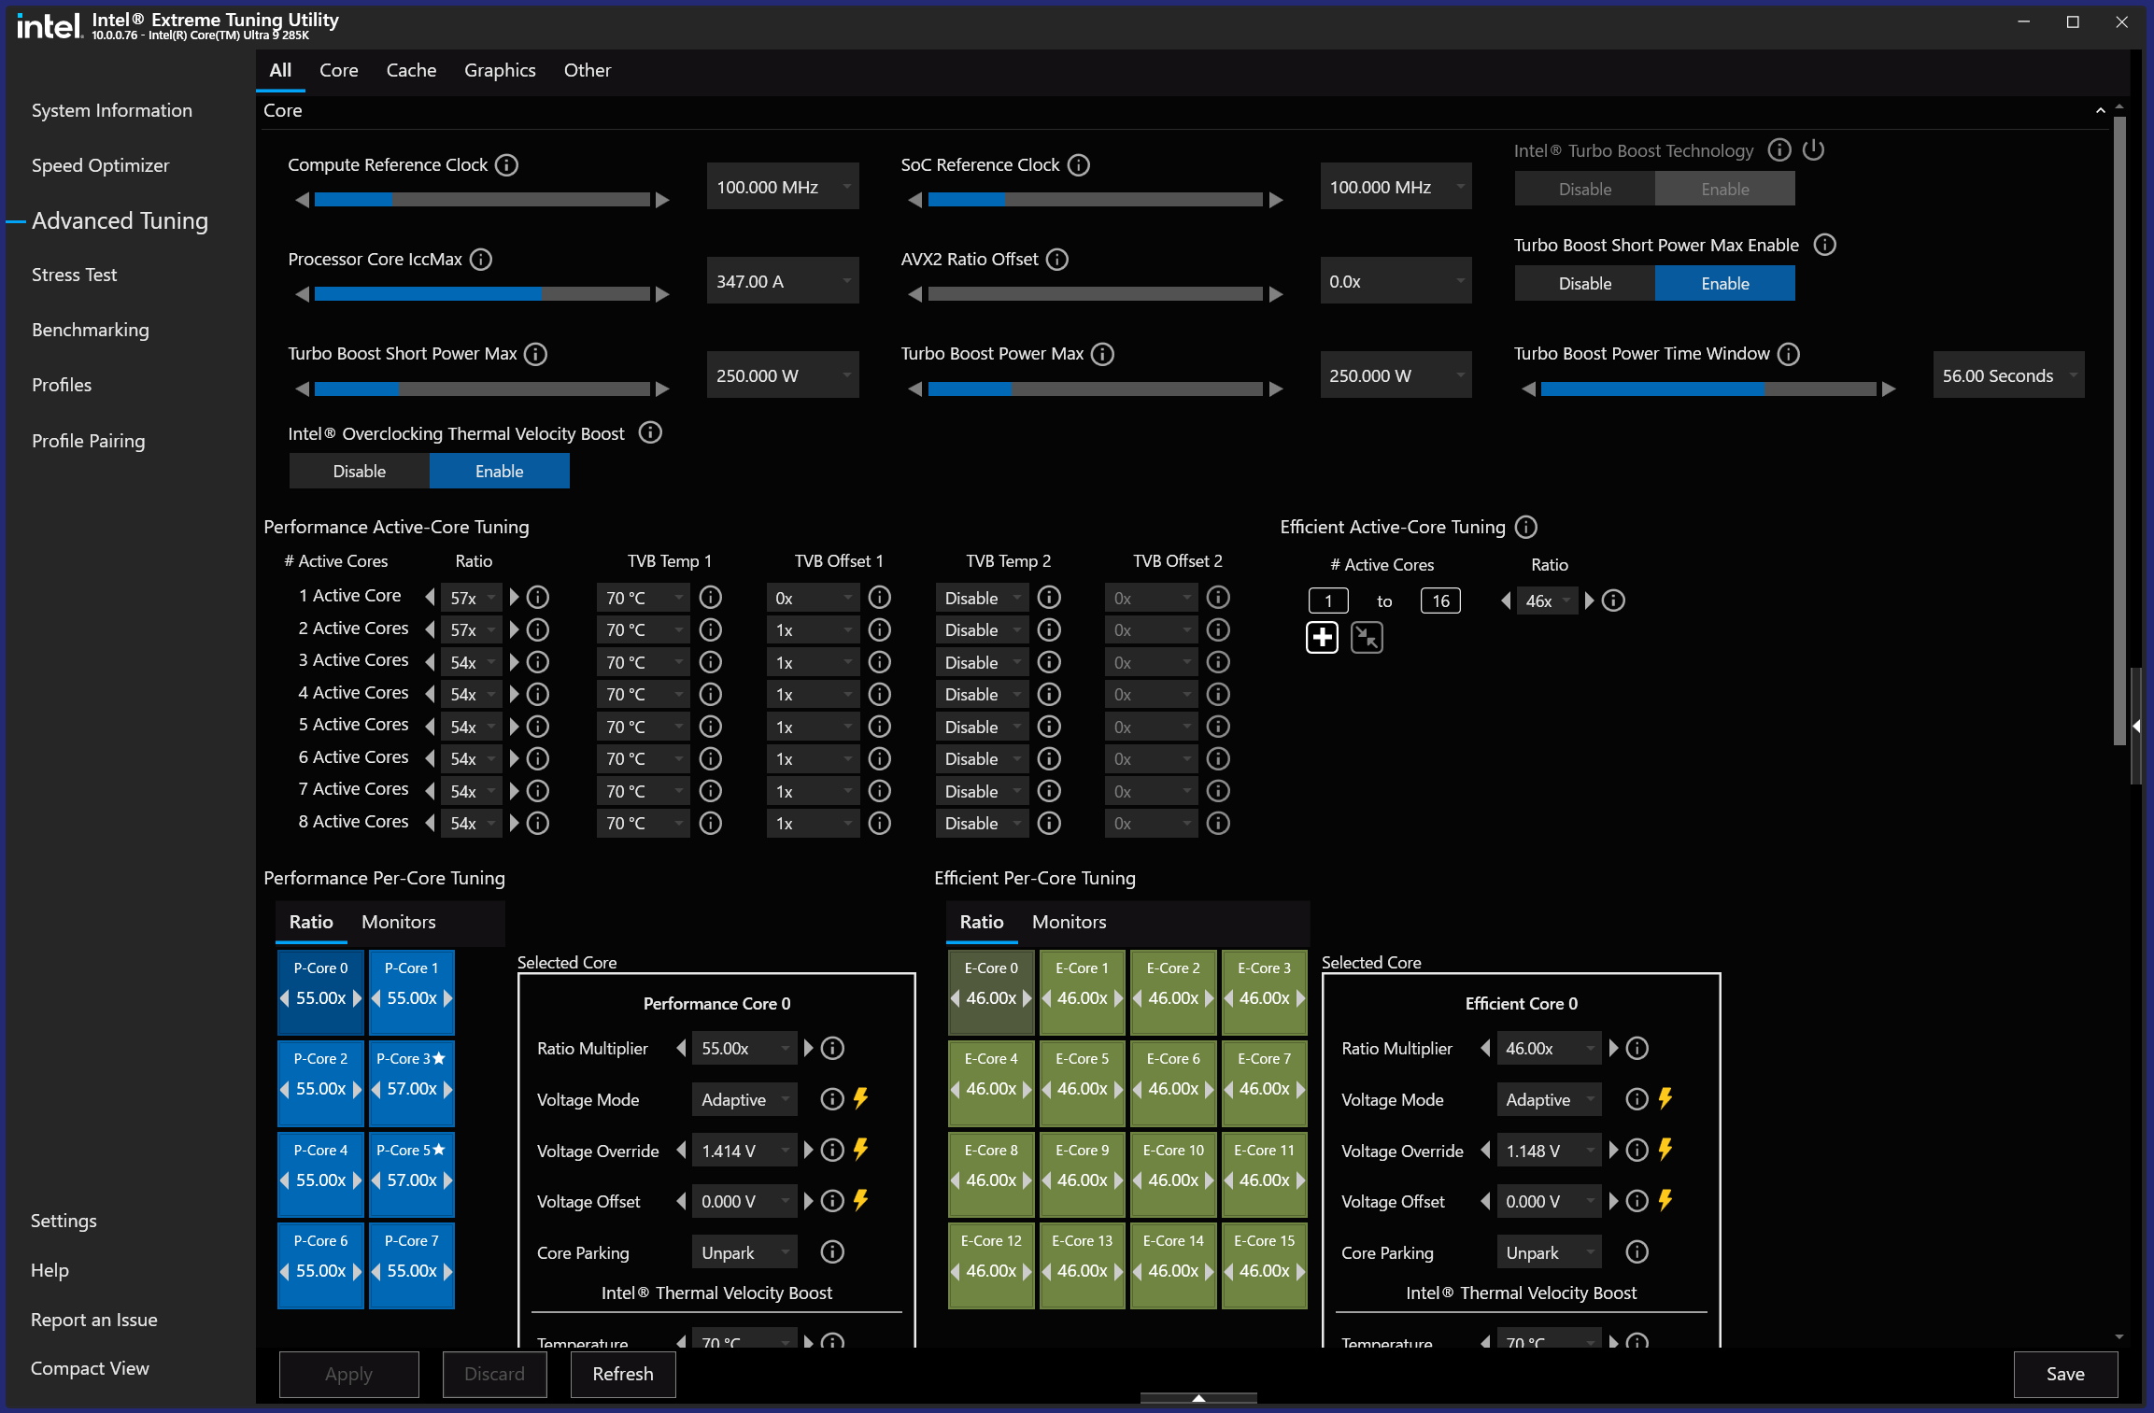Click info icon next to Compute Reference Clock
The image size is (2154, 1413).
tap(506, 165)
